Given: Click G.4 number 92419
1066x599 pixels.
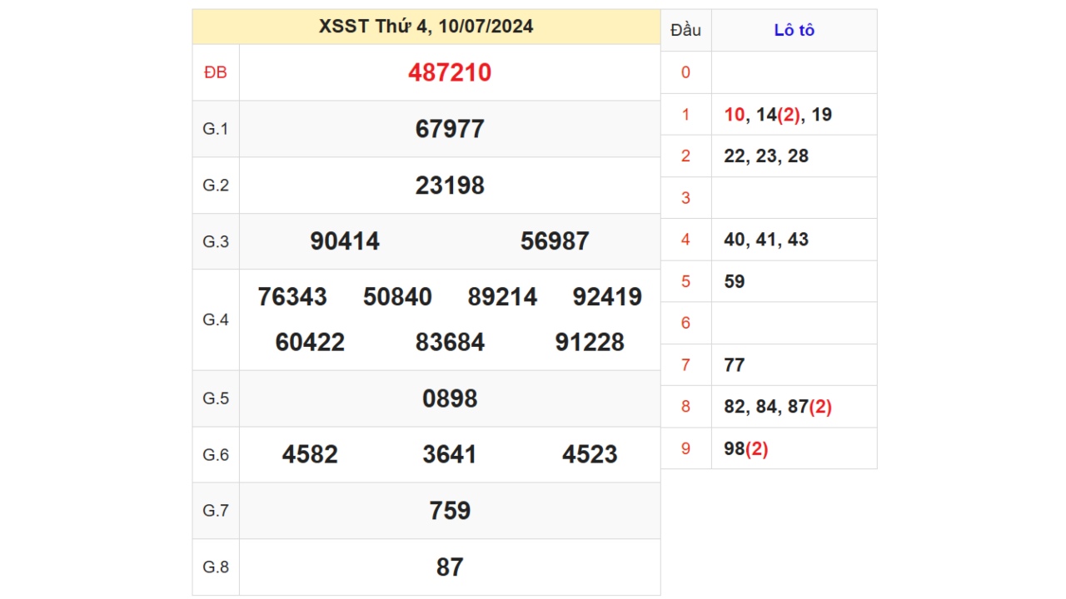Looking at the screenshot, I should coord(607,297).
